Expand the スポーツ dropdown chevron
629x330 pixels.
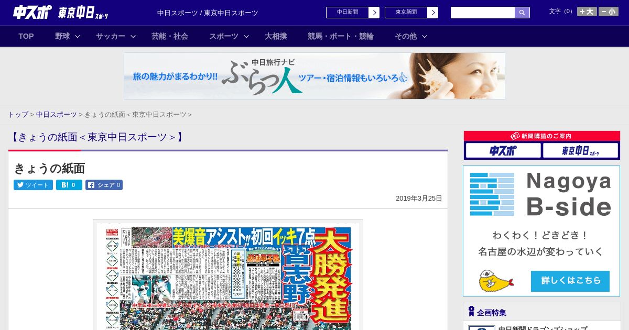pos(246,36)
